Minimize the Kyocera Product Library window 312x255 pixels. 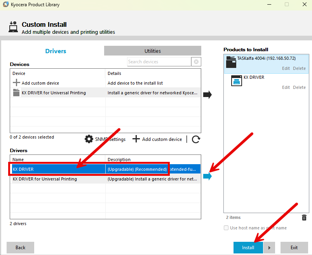click(x=269, y=4)
